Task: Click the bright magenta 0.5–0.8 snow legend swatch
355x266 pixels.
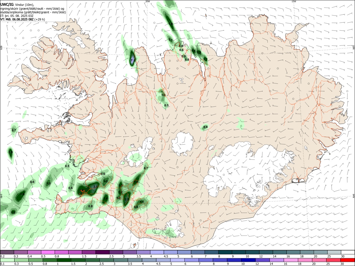Action: [x=48, y=252]
